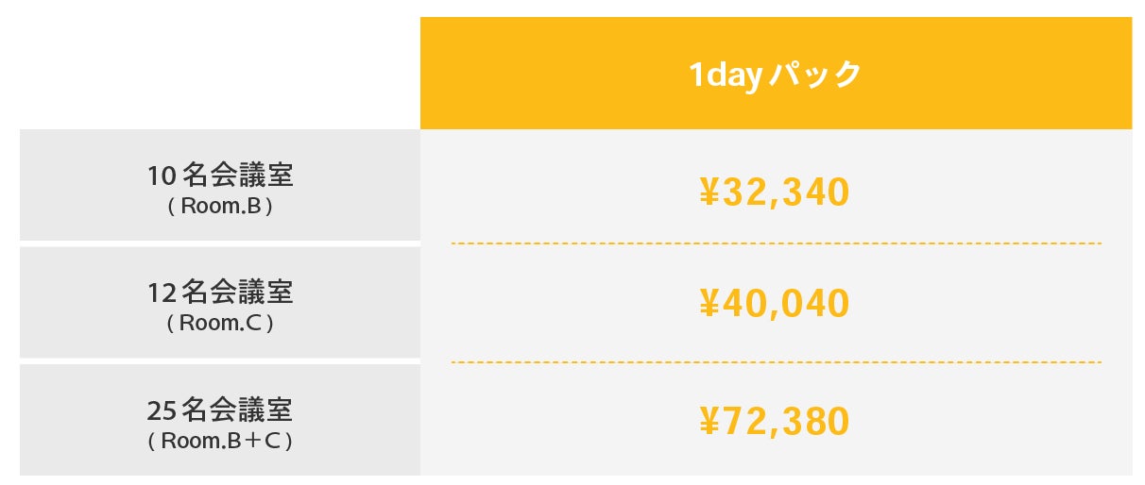Click the ¥32,340 price
This screenshot has height=485, width=1145.
[775, 192]
